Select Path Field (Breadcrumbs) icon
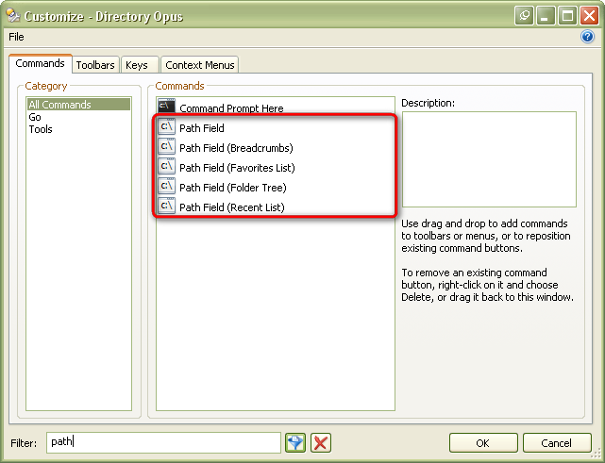Screen dimensions: 605x463 [x=167, y=147]
